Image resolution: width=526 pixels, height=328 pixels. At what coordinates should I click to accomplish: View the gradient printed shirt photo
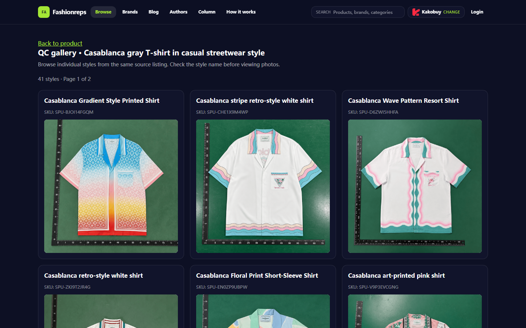[x=111, y=186]
